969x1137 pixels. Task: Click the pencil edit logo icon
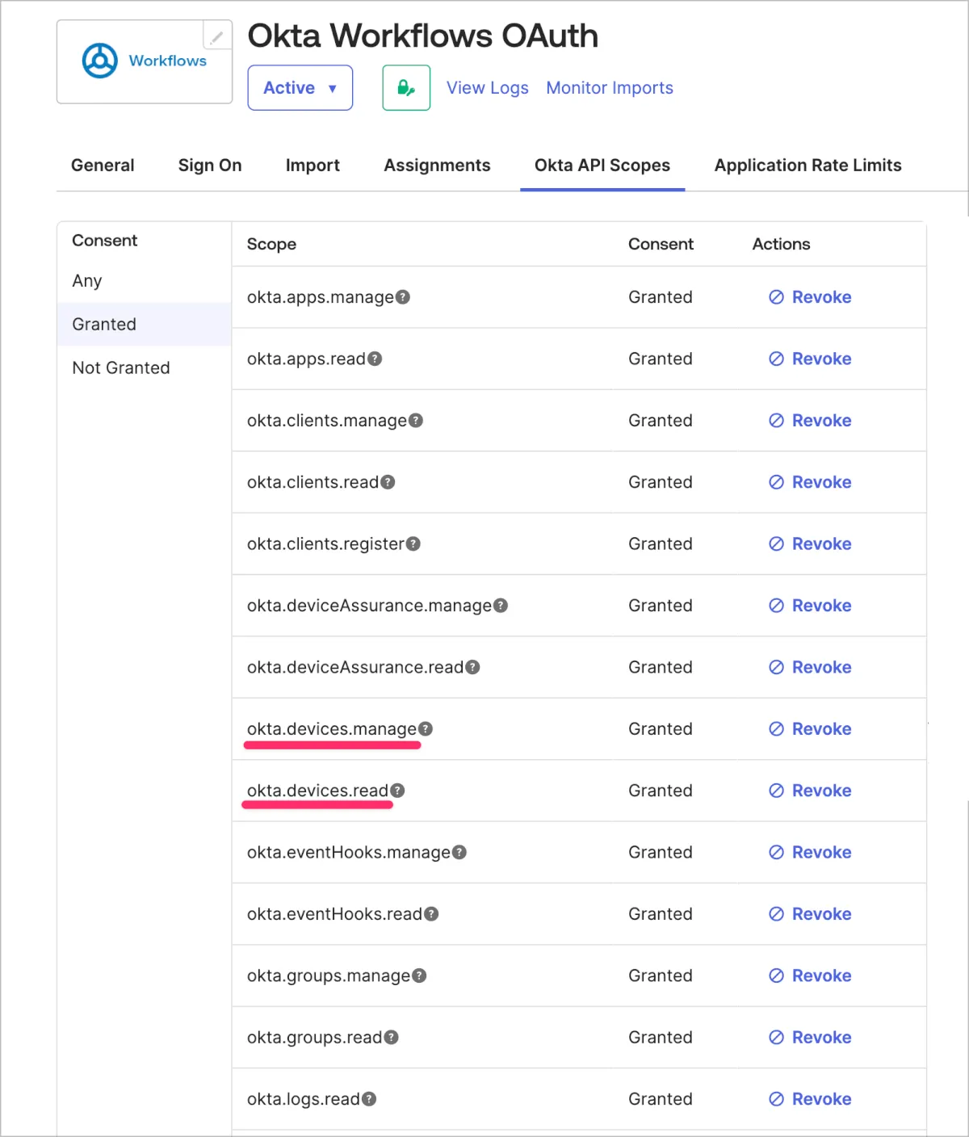(x=216, y=37)
